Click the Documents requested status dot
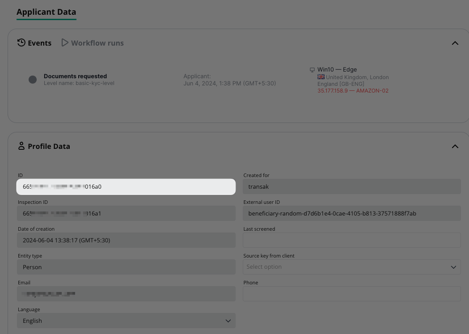Viewport: 469px width, 334px height. [x=33, y=80]
